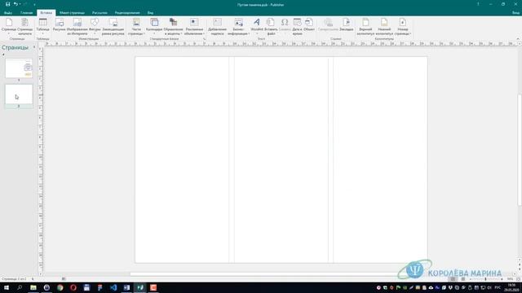Open Номер страницы dropdown

(x=403, y=27)
